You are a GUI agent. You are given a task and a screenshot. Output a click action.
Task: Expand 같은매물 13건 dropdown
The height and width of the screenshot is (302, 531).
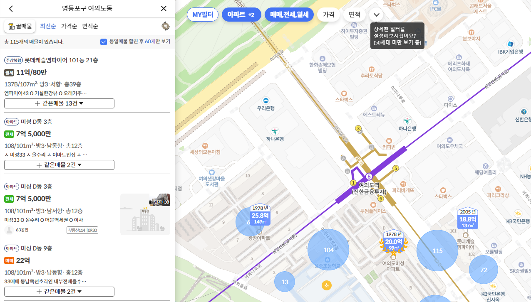(x=59, y=103)
